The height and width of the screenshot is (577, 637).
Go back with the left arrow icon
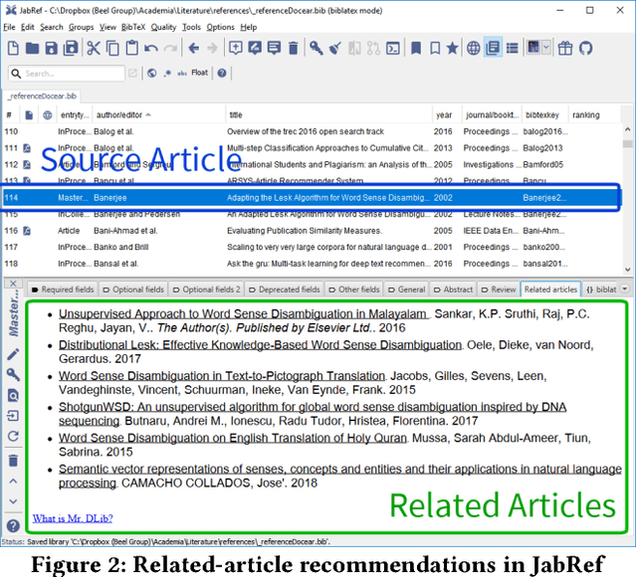[194, 49]
